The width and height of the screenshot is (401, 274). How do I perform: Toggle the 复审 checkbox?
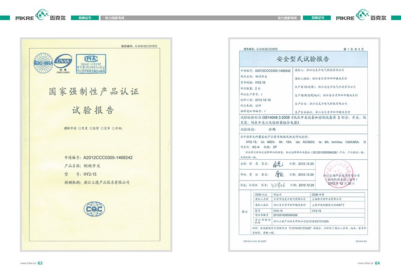pyautogui.click(x=102, y=128)
